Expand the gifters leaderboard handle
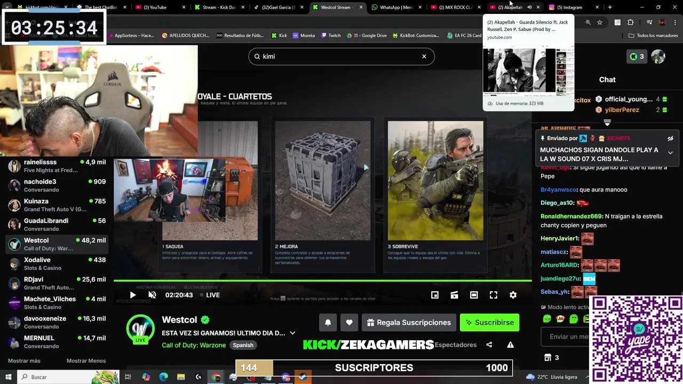The image size is (683, 384). pos(607,123)
